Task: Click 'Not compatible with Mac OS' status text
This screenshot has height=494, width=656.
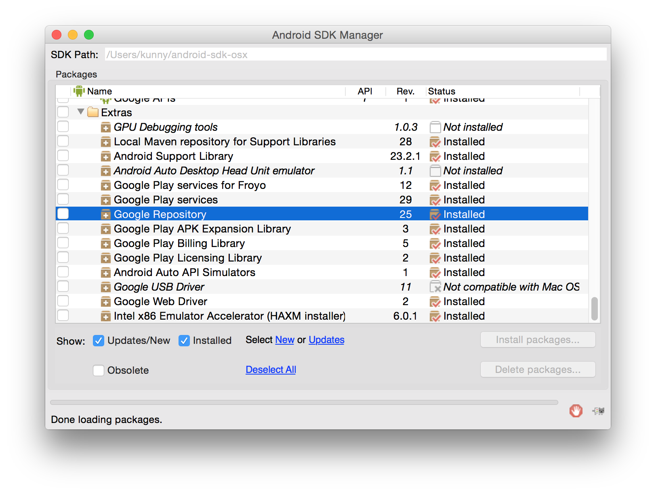Action: tap(511, 287)
